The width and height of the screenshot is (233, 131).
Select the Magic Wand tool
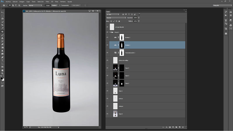click(x=2, y=22)
